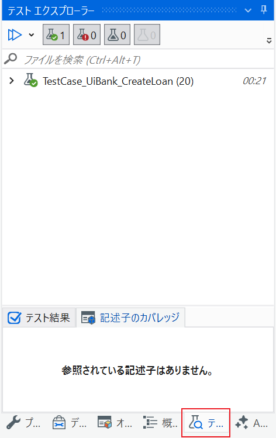Open the toolbox activities panel tab

(x=69, y=422)
